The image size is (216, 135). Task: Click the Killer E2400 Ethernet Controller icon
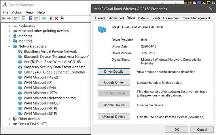20,72
